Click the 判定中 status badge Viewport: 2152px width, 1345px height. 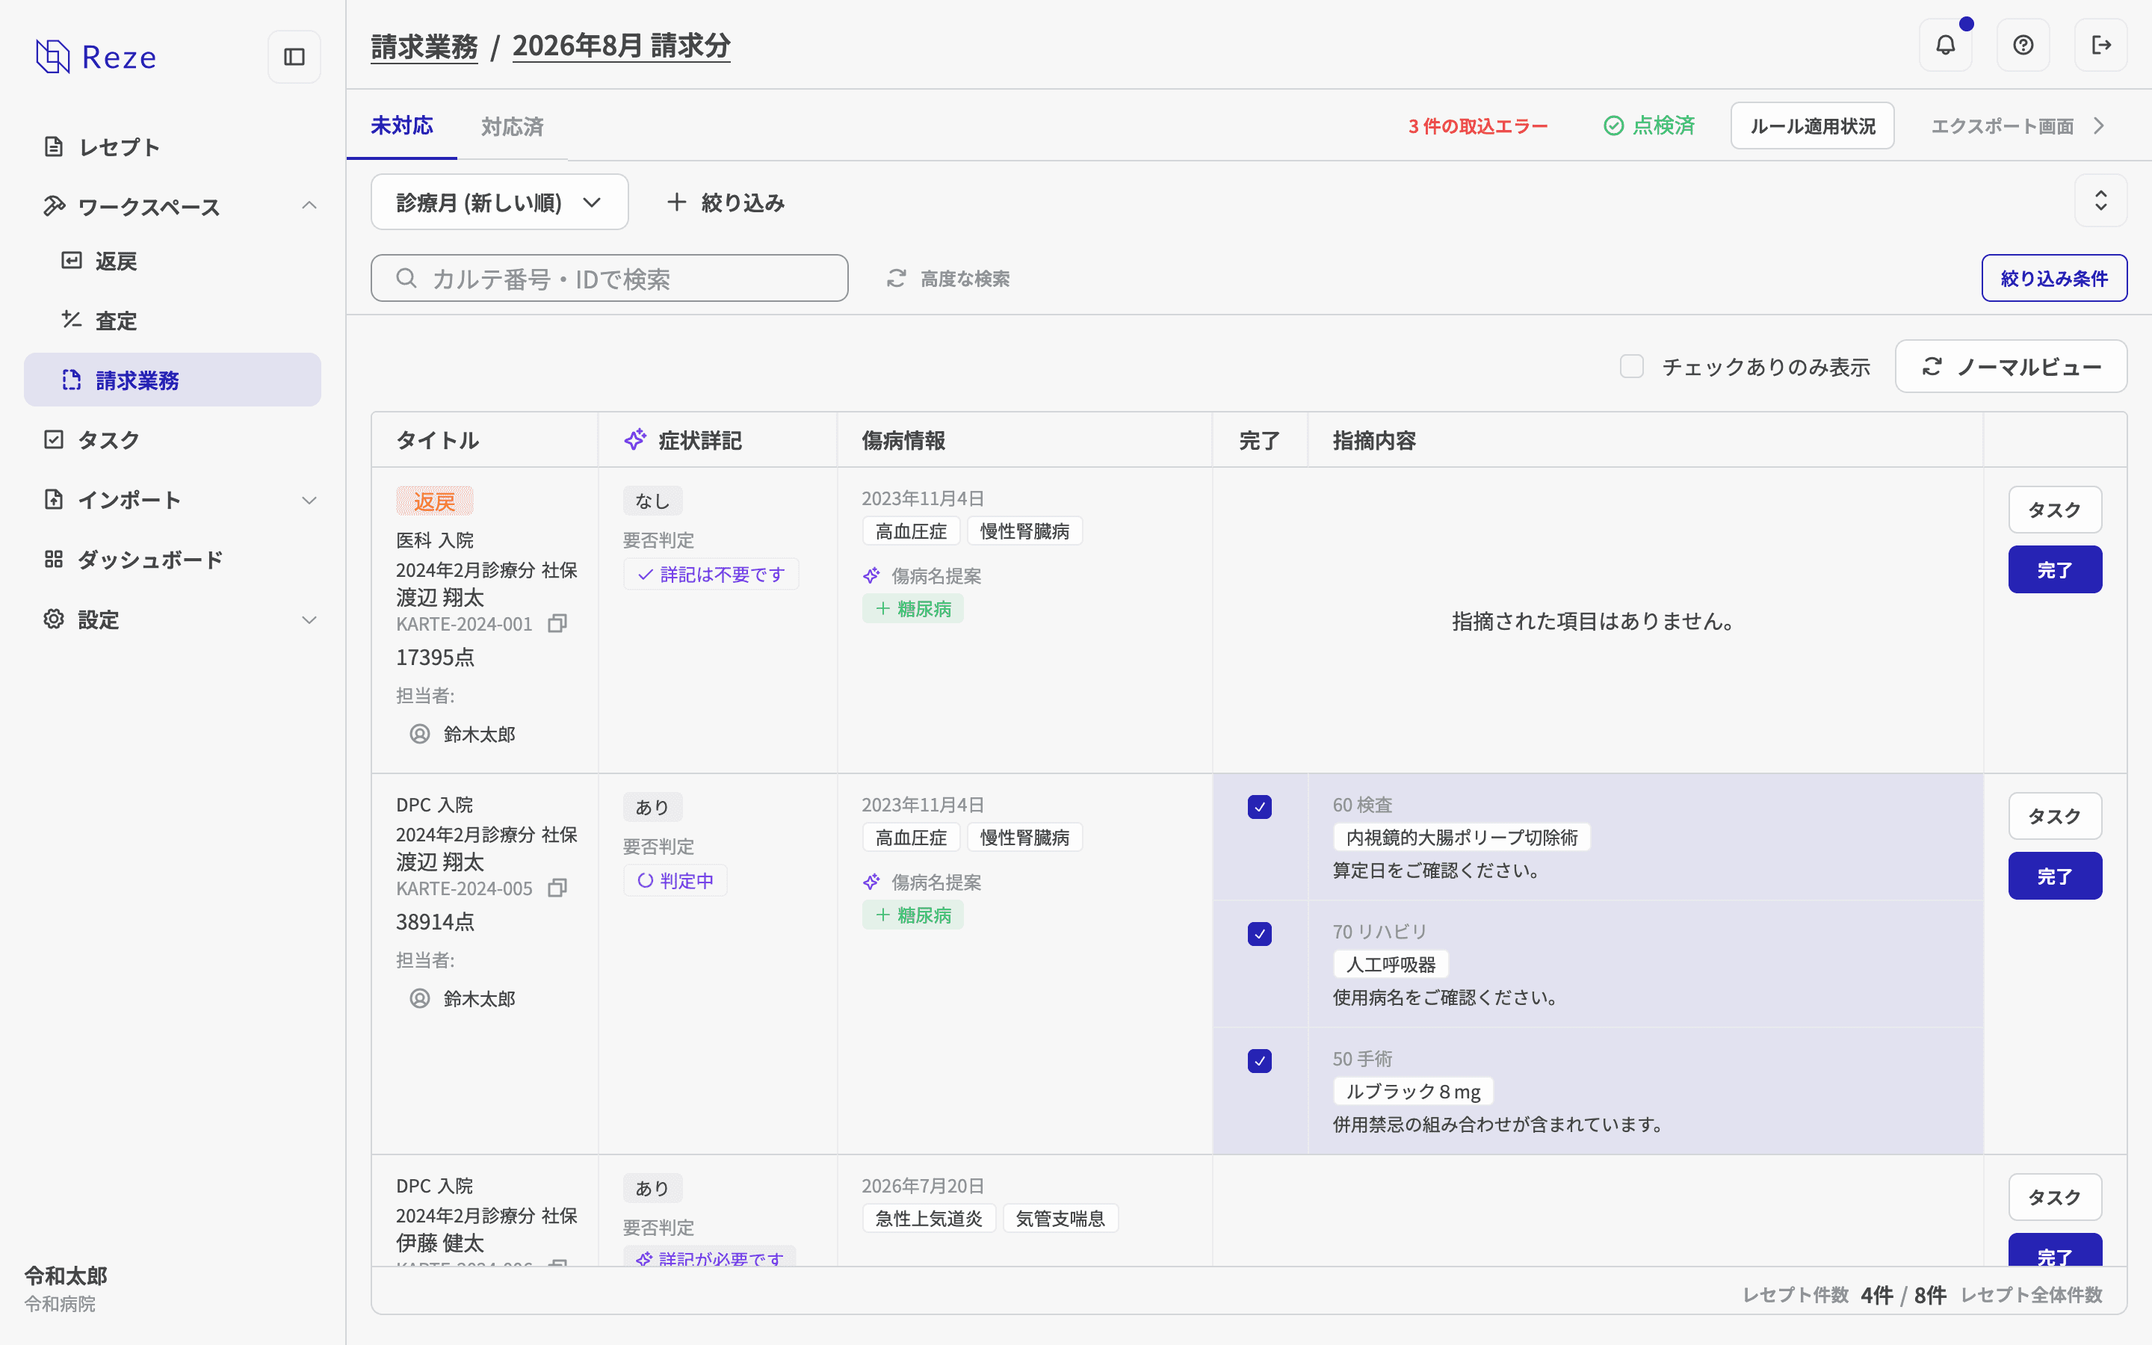[x=675, y=881]
